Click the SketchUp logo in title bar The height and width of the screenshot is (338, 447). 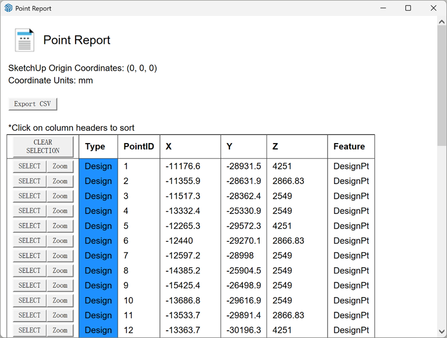pyautogui.click(x=9, y=8)
